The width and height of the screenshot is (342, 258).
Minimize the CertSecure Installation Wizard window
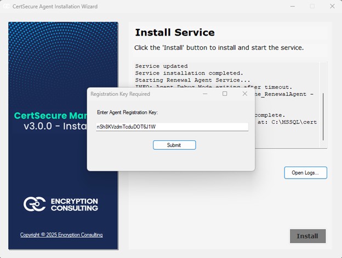click(293, 7)
